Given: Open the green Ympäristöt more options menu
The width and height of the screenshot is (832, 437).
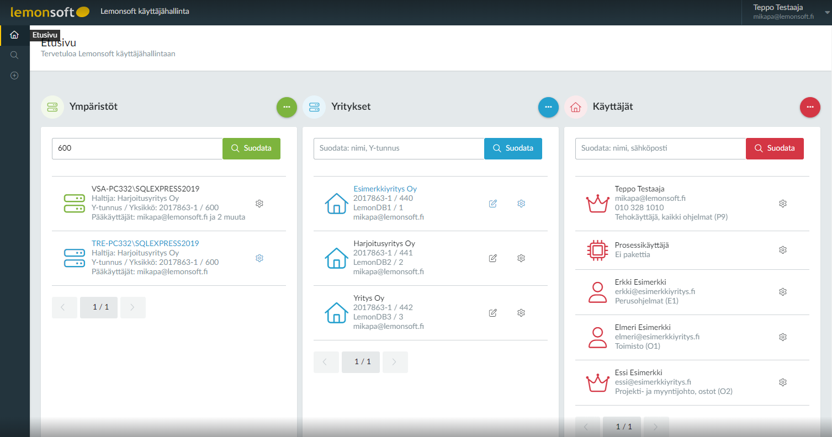Looking at the screenshot, I should 287,107.
